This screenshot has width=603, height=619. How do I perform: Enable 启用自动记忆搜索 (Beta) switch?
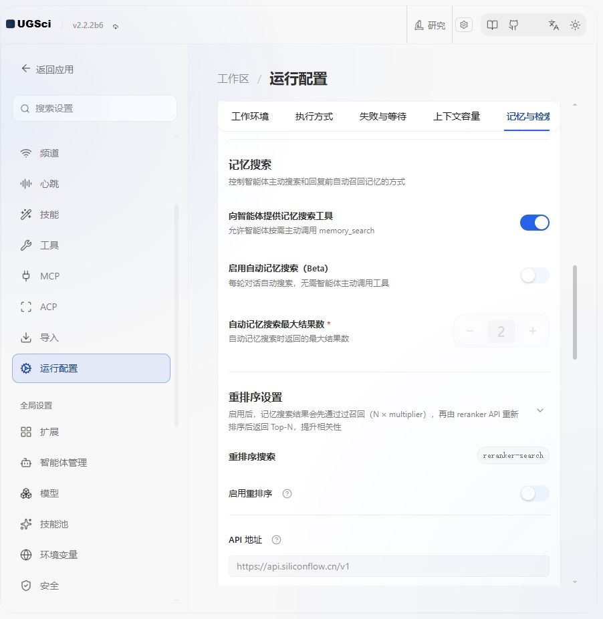535,275
